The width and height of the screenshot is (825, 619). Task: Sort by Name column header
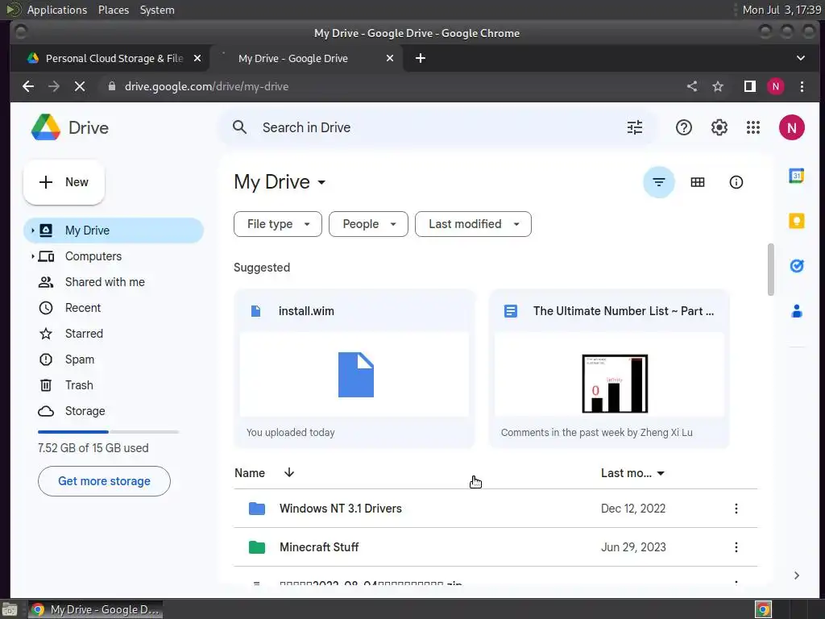click(250, 473)
